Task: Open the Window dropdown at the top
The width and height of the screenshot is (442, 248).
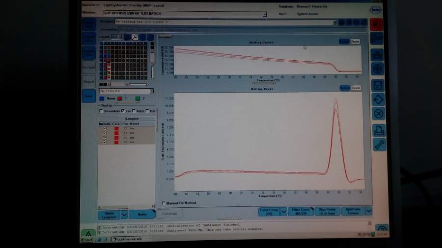Action: (265, 14)
